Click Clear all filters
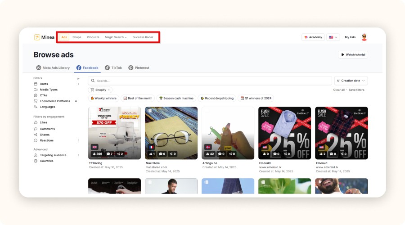 pyautogui.click(x=338, y=90)
